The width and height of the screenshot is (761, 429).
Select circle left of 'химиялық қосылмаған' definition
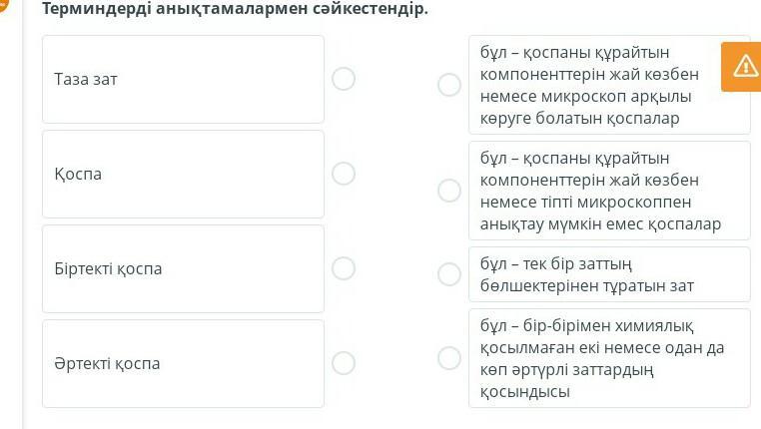(449, 358)
